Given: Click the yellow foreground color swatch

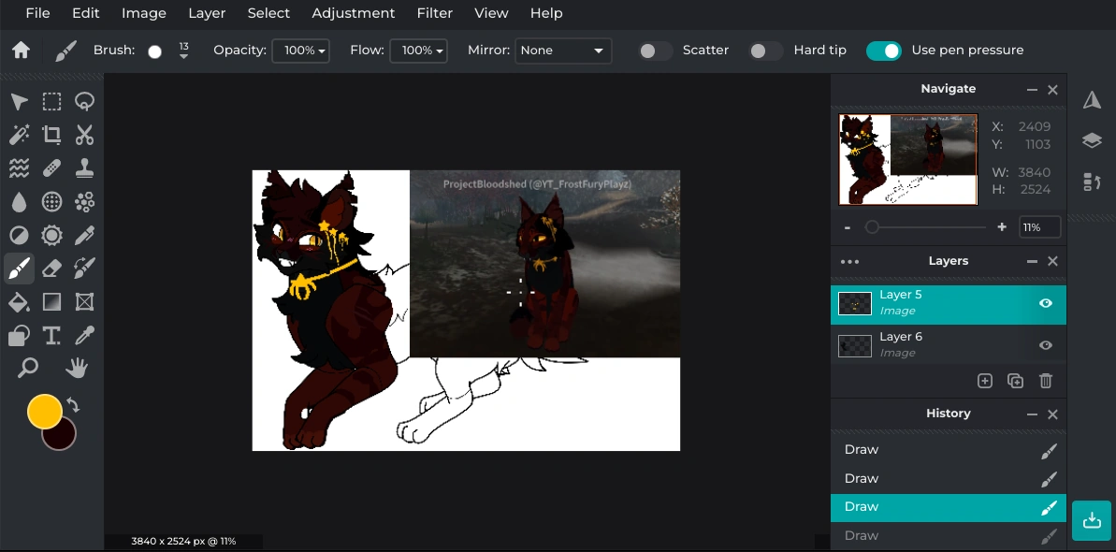Looking at the screenshot, I should (x=44, y=409).
